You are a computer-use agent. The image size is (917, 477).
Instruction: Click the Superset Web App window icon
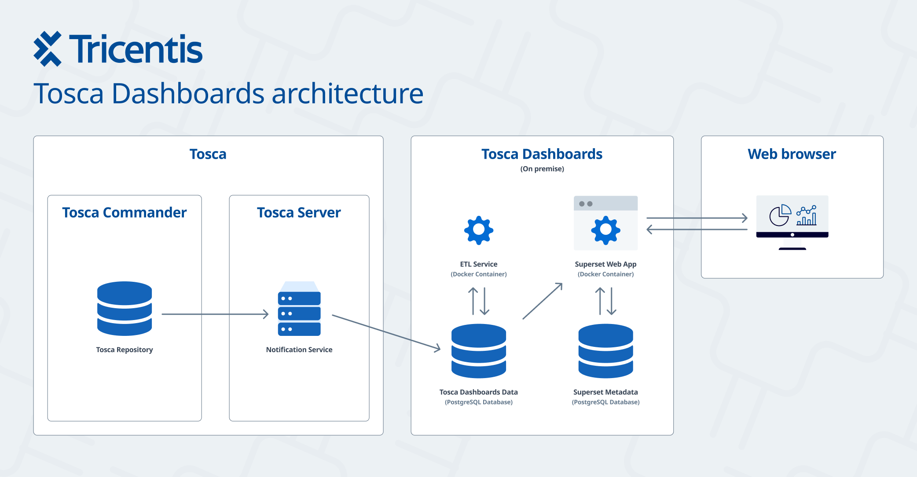coord(605,223)
